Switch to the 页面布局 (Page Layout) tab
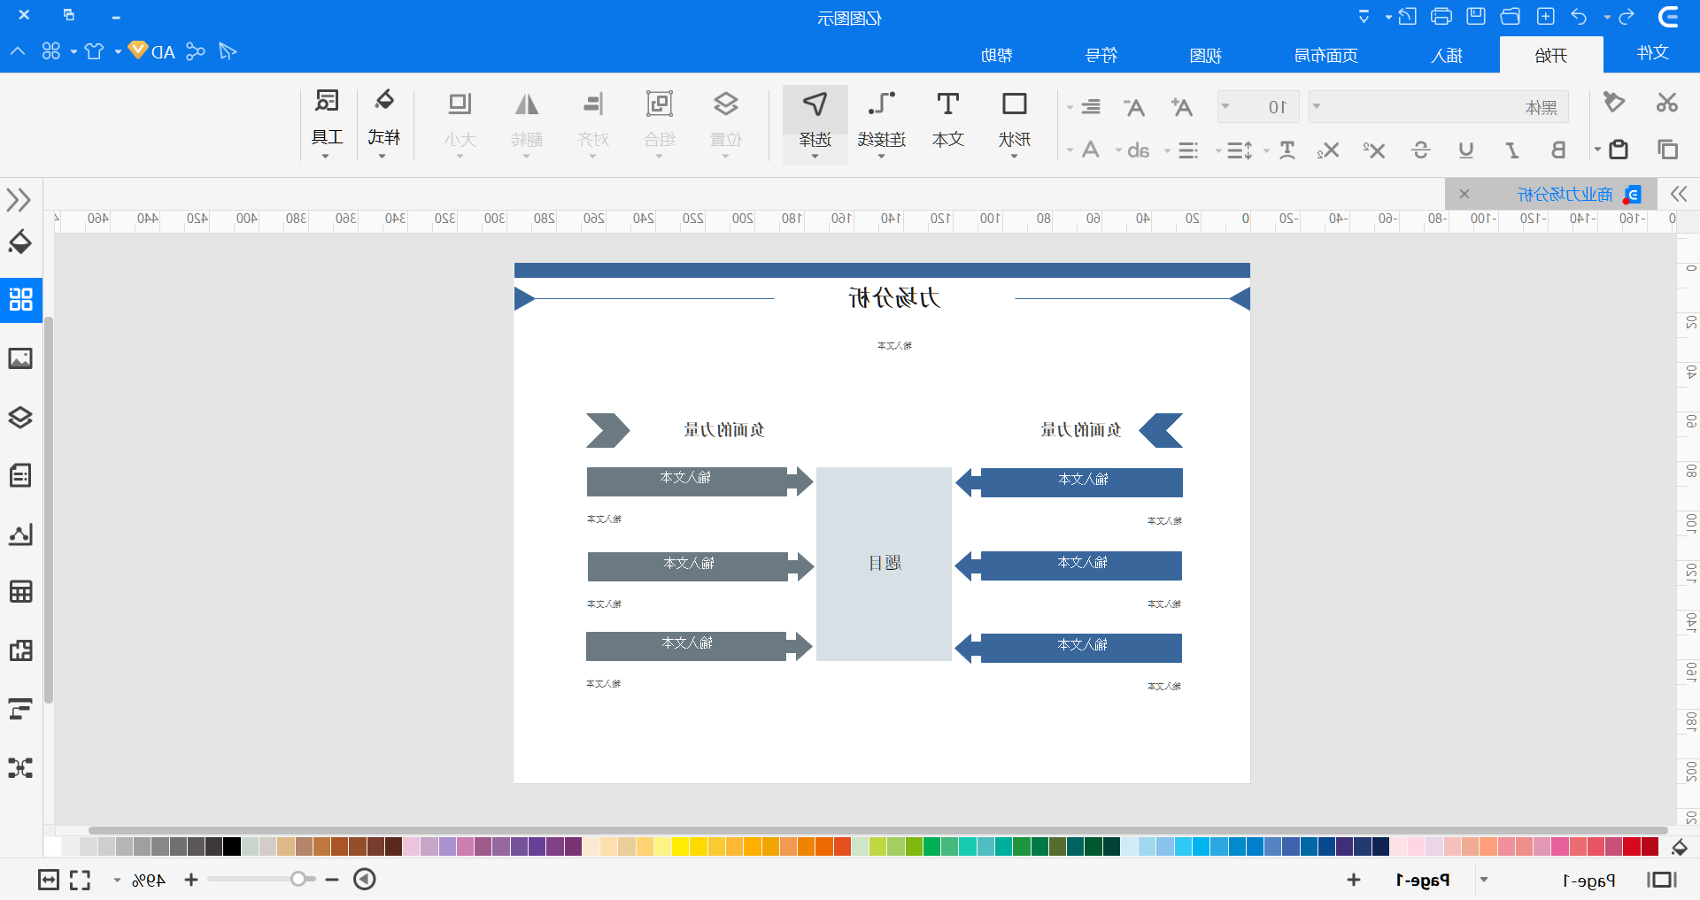The height and width of the screenshot is (900, 1700). click(x=1325, y=55)
